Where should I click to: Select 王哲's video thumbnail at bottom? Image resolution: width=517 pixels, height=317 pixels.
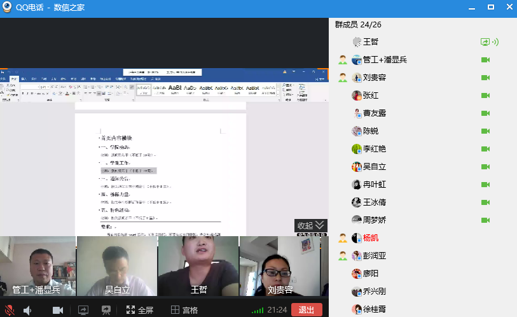click(198, 266)
